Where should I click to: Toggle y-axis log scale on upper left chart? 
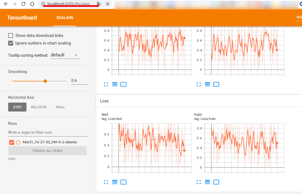click(114, 84)
